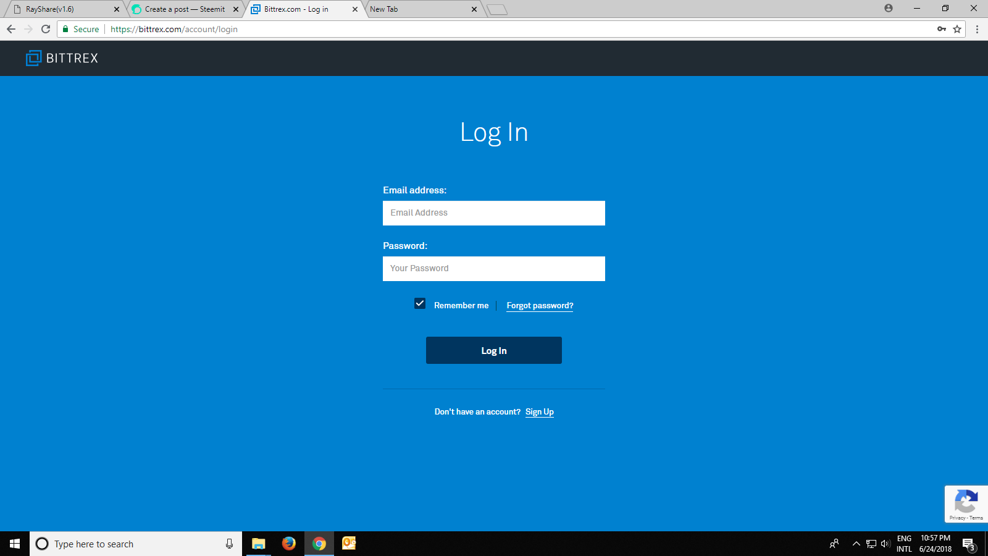Show hidden system tray icons
Viewport: 988px width, 556px height.
(856, 544)
